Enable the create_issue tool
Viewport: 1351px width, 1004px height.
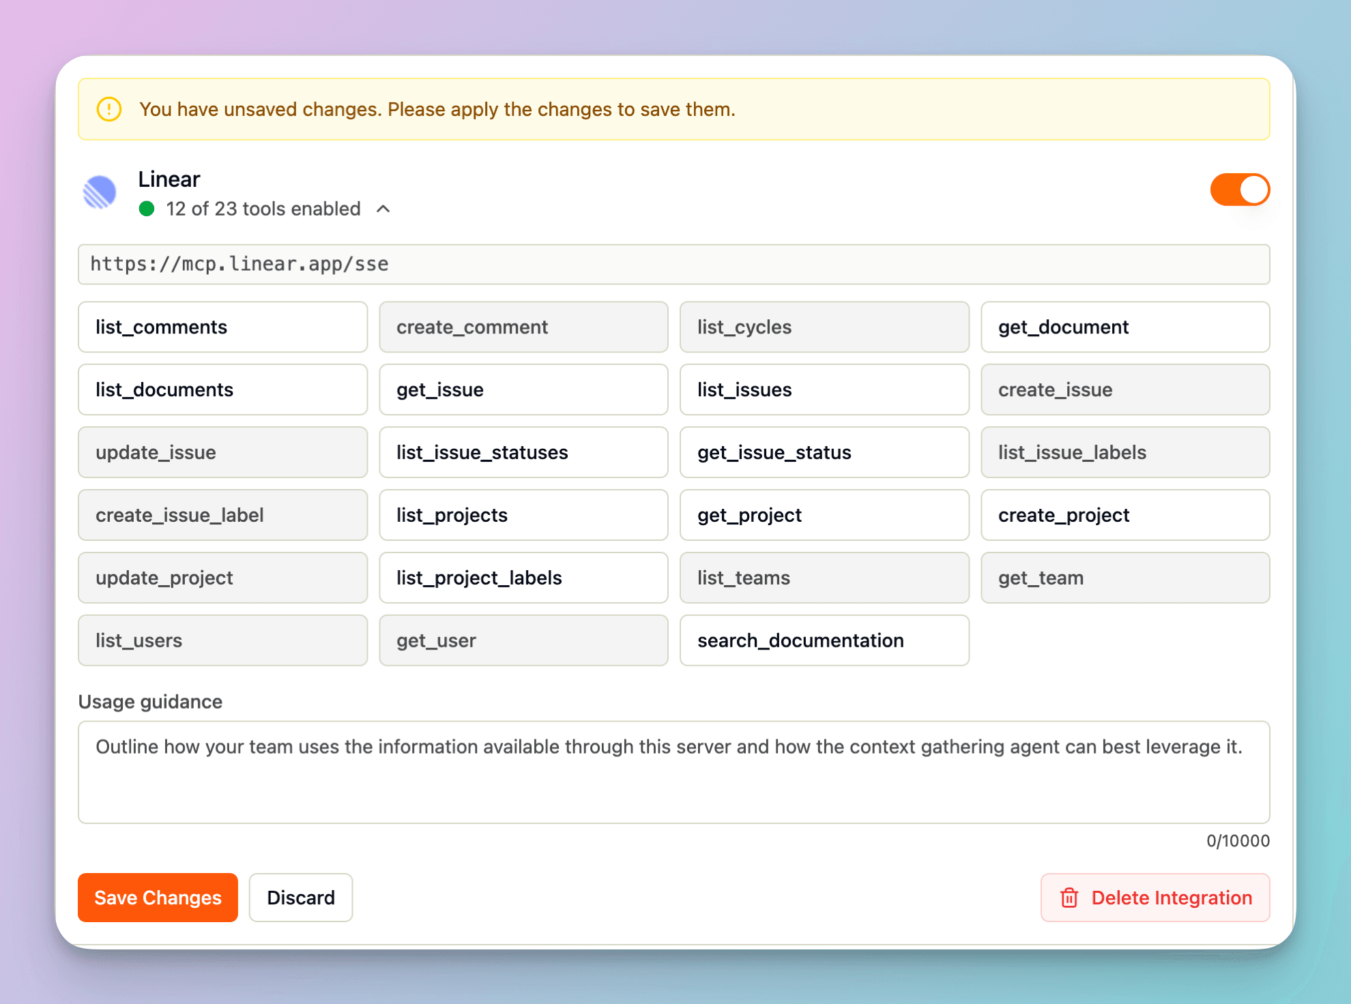click(x=1124, y=390)
